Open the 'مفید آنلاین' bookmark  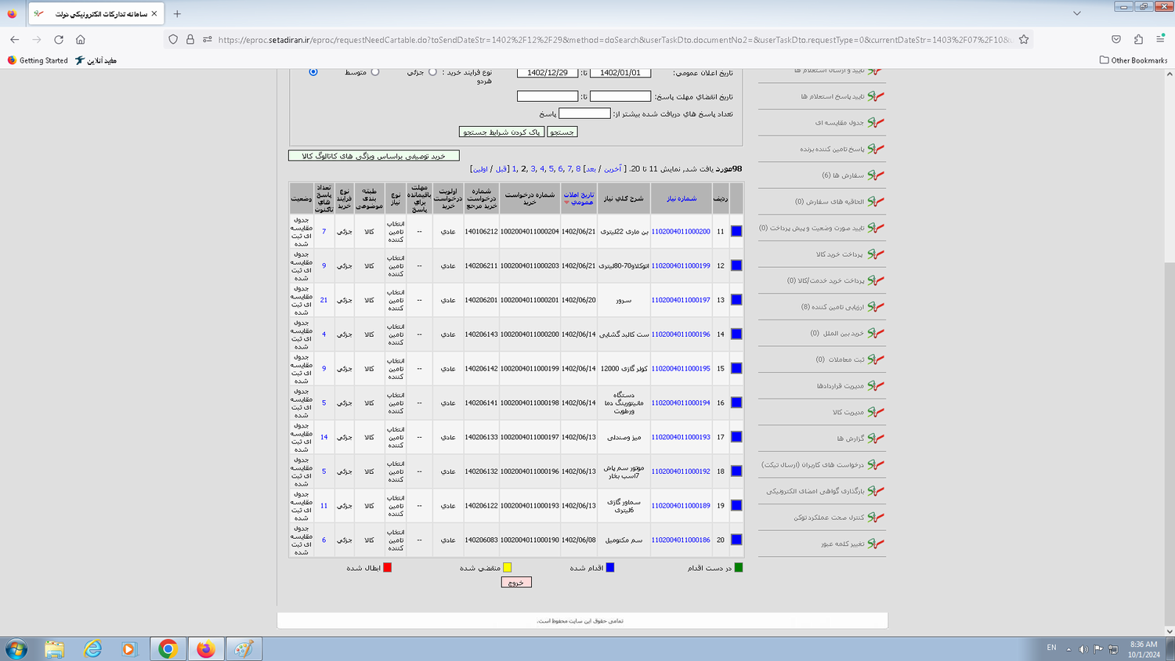(x=96, y=60)
